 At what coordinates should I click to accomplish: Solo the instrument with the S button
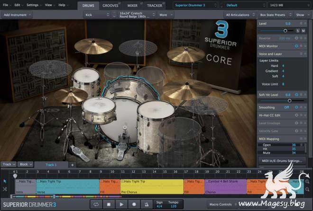pos(298,31)
